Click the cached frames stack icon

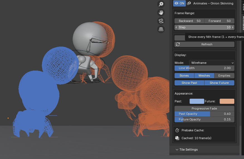[x=177, y=138]
